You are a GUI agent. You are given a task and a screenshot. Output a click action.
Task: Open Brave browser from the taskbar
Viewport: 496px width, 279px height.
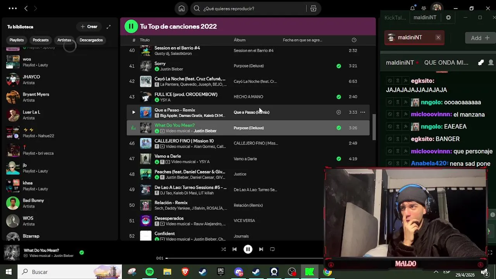click(x=185, y=272)
